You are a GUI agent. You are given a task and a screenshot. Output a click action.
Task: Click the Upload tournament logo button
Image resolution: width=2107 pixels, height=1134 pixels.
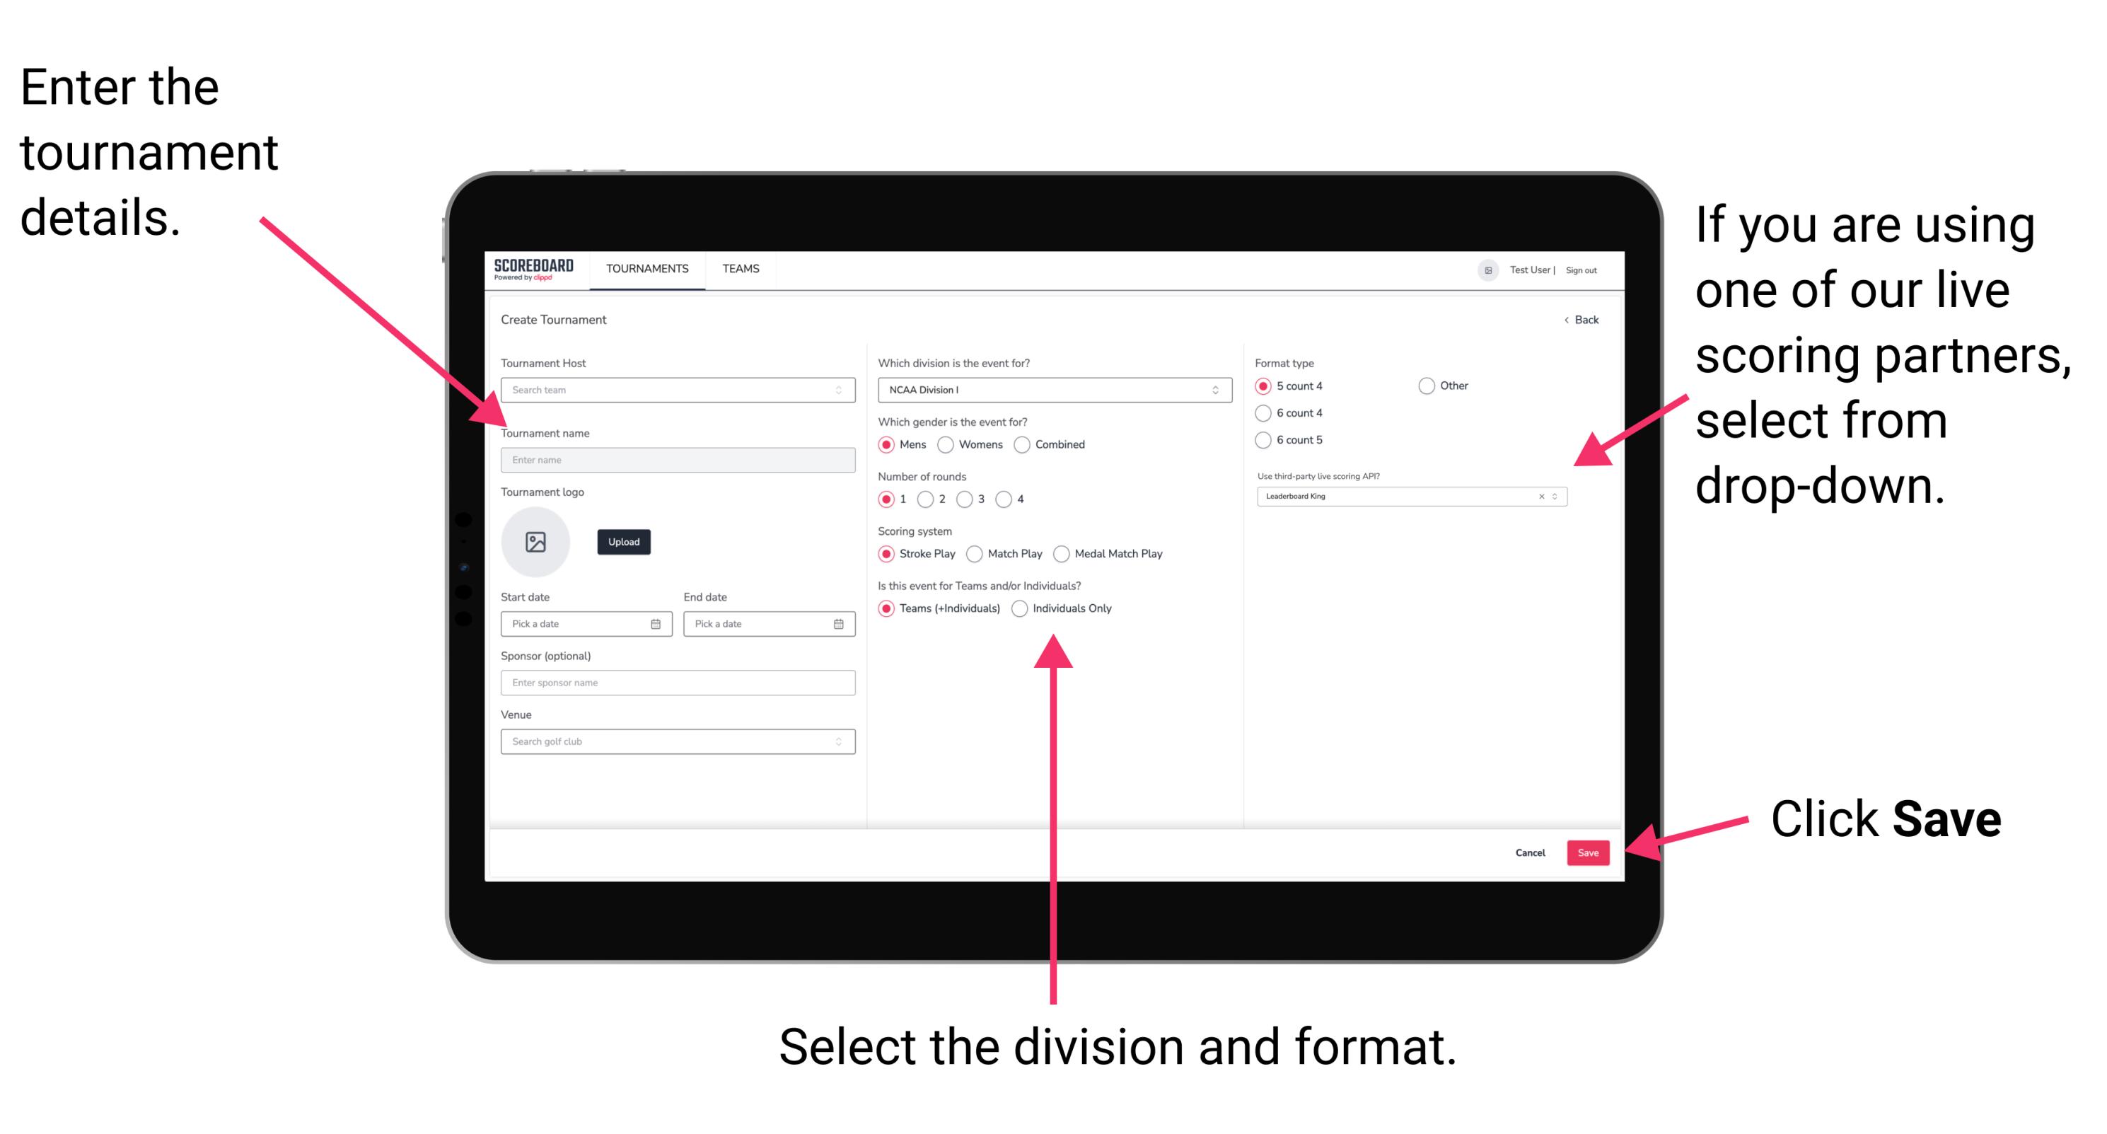pos(624,543)
